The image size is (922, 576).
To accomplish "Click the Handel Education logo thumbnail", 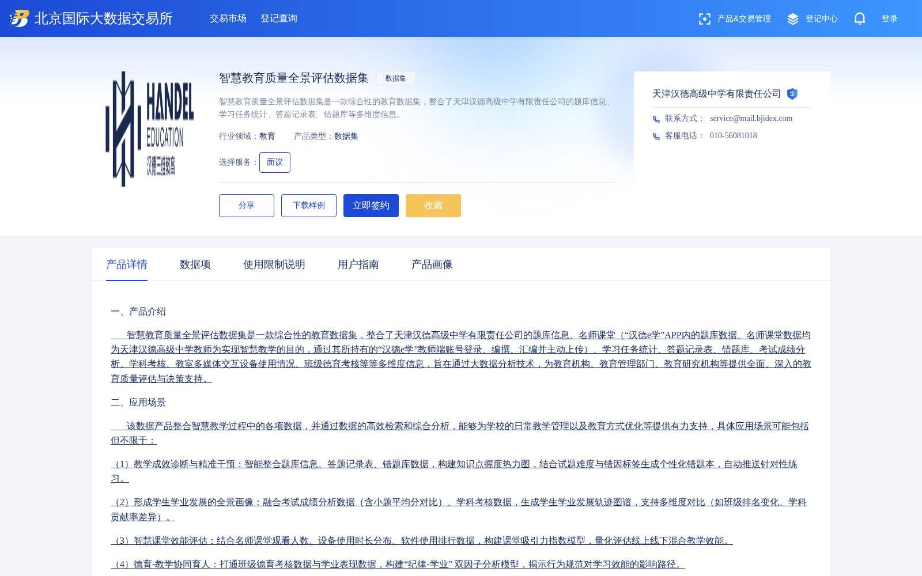I will pyautogui.click(x=150, y=129).
